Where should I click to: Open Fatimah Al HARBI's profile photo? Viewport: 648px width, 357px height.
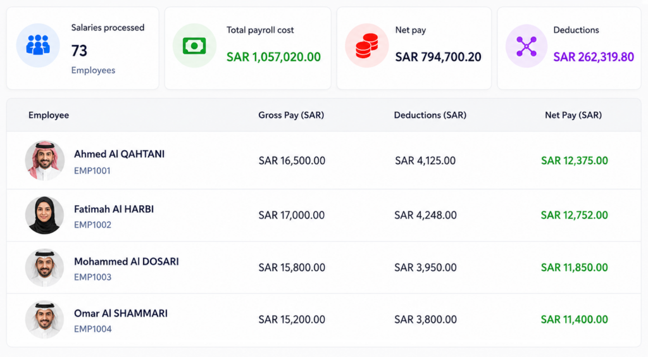[x=45, y=215]
